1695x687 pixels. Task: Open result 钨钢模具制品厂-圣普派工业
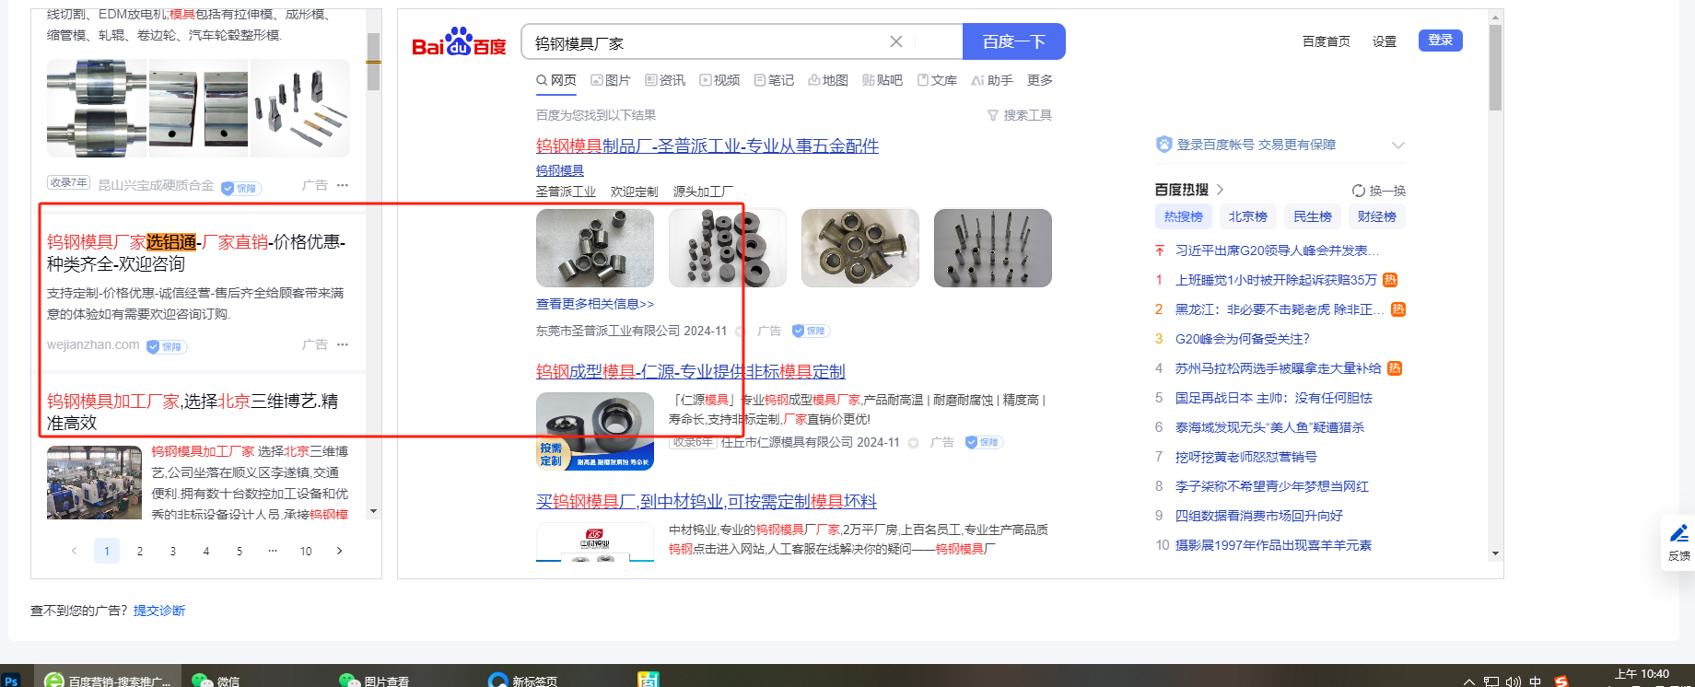[707, 146]
